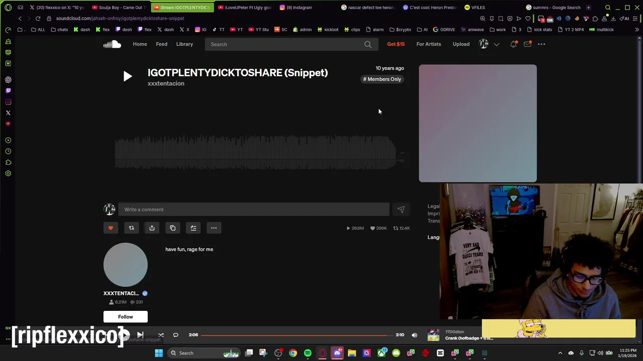Click the Get $15 offer link
Viewport: 643px width, 361px height.
(396, 44)
